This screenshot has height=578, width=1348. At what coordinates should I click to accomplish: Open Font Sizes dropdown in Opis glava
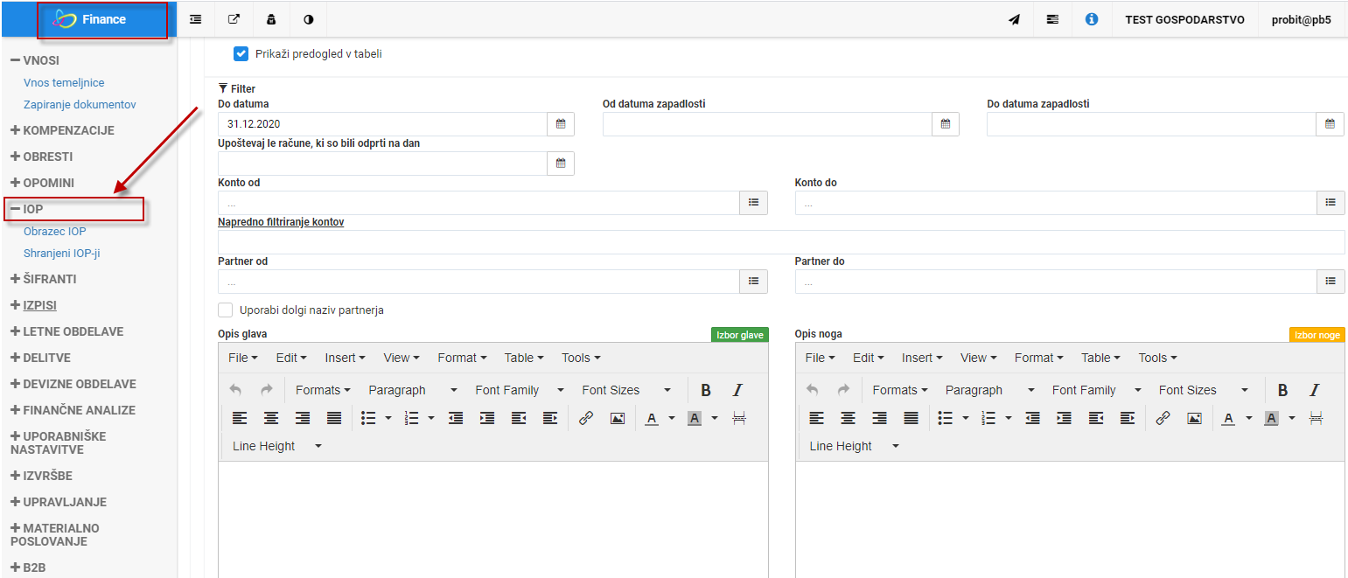point(626,390)
